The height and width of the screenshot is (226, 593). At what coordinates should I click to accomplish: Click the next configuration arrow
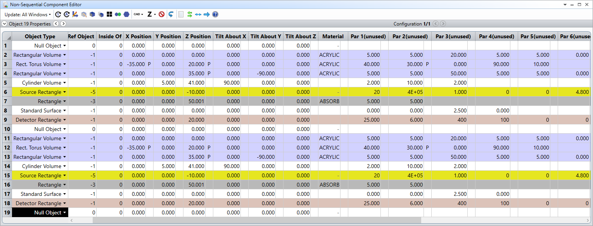[443, 24]
